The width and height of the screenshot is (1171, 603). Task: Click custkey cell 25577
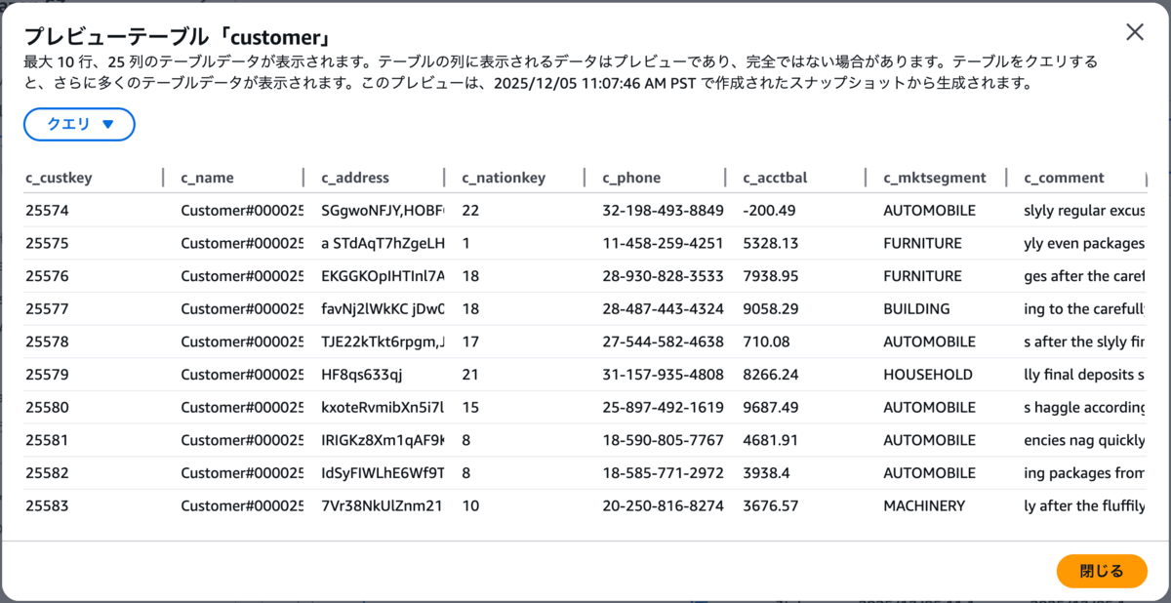[x=47, y=308]
